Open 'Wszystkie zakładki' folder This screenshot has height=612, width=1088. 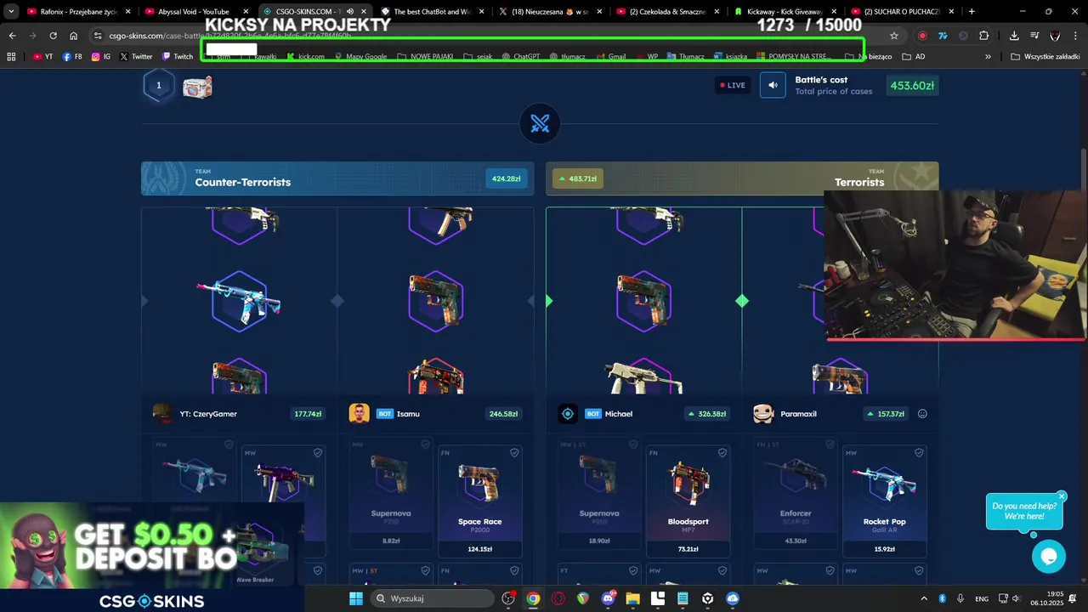pyautogui.click(x=1045, y=57)
